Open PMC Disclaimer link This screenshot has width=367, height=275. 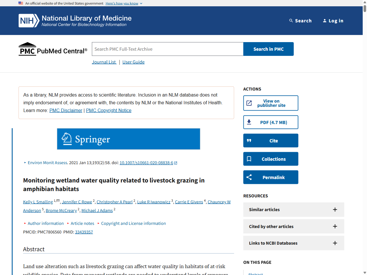66,110
